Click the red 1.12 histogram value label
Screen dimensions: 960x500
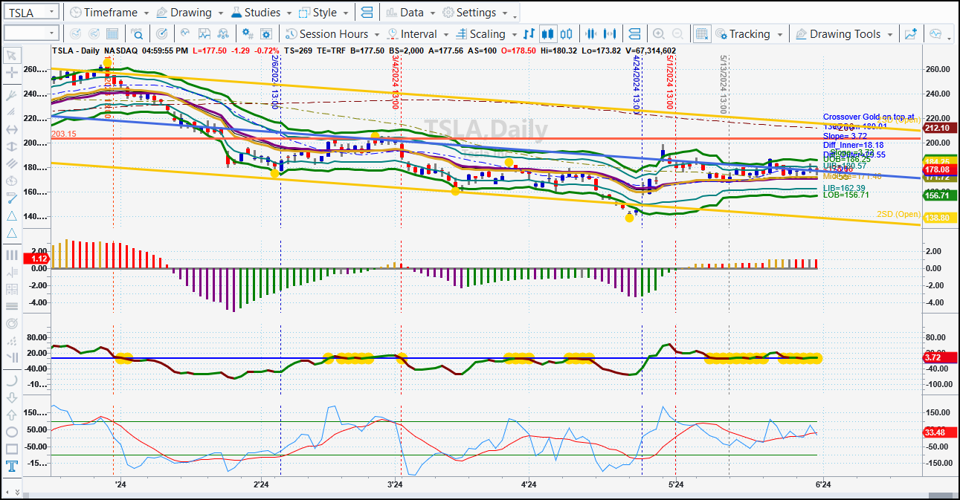pyautogui.click(x=36, y=259)
